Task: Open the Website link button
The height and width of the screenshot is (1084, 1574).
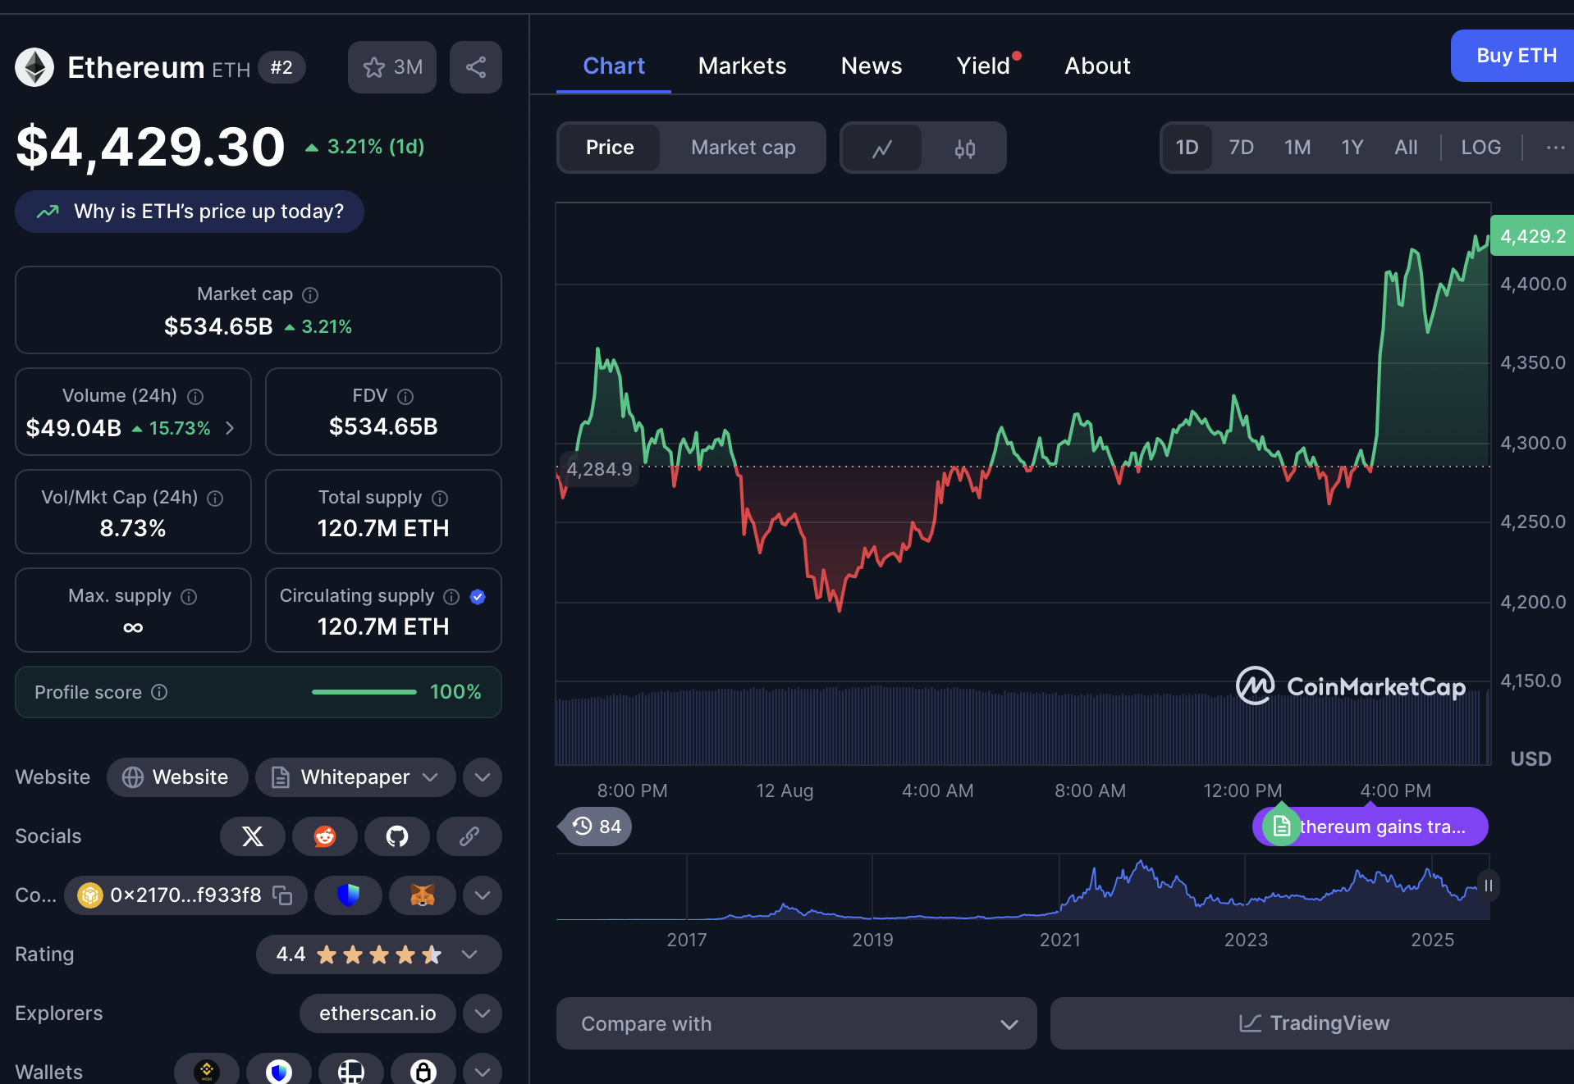Action: tap(177, 777)
